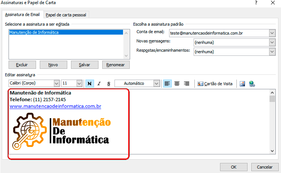Select Manutenção de Informática in signature list

coord(66,32)
